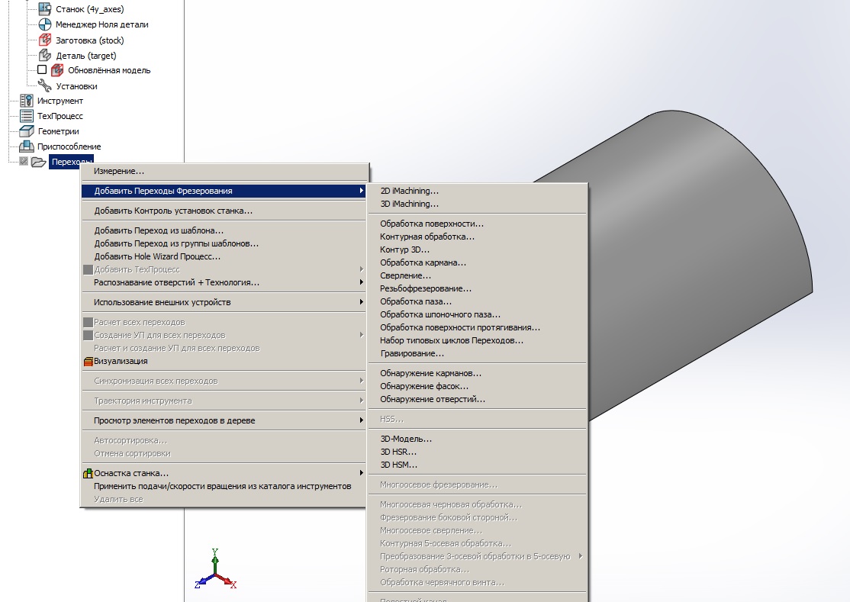Expand the Синхронизация всех переходов arrow

361,381
